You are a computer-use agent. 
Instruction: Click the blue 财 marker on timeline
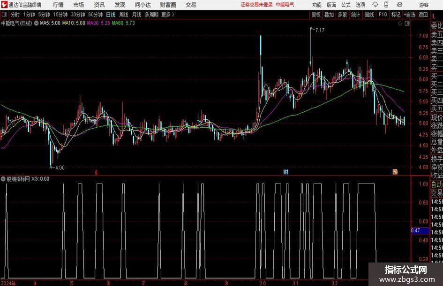pyautogui.click(x=285, y=172)
